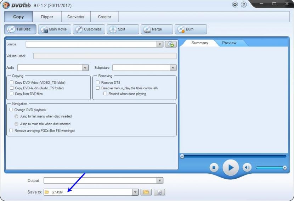
Task: Open the Subpicture dropdown
Action: click(x=173, y=68)
